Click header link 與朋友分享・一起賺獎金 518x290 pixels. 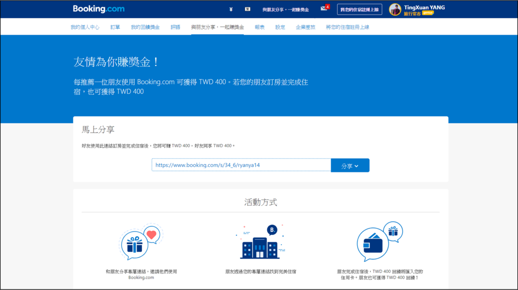coord(285,10)
